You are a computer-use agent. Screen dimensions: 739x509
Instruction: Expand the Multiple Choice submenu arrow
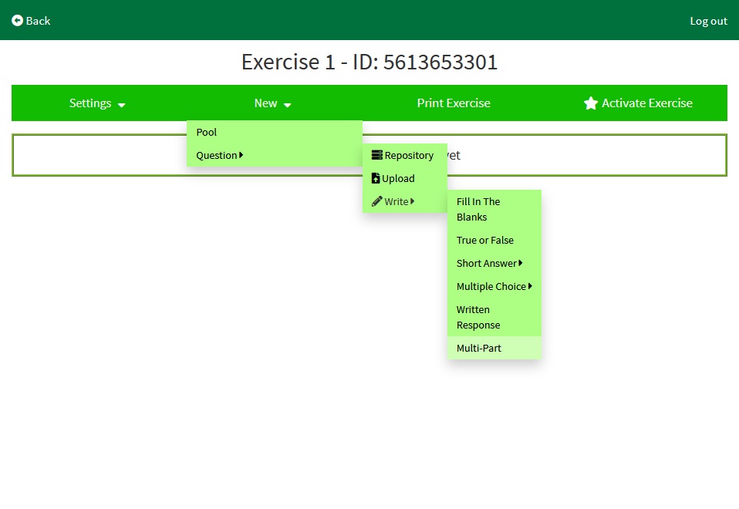click(x=530, y=286)
